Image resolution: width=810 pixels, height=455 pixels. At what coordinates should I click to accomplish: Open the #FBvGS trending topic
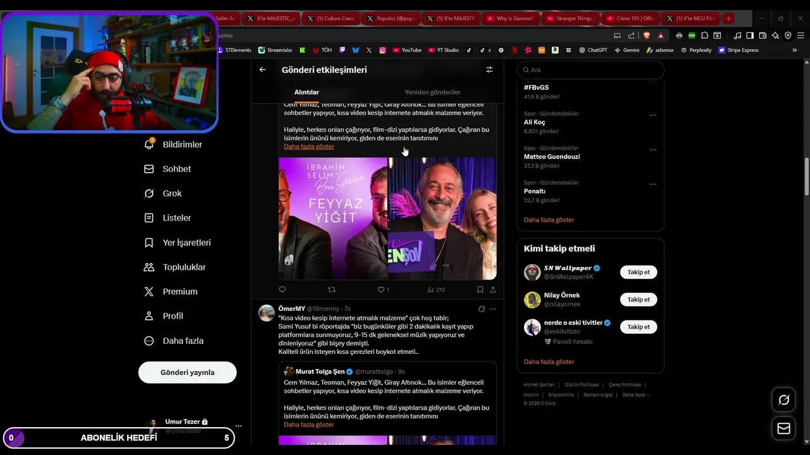coord(536,87)
